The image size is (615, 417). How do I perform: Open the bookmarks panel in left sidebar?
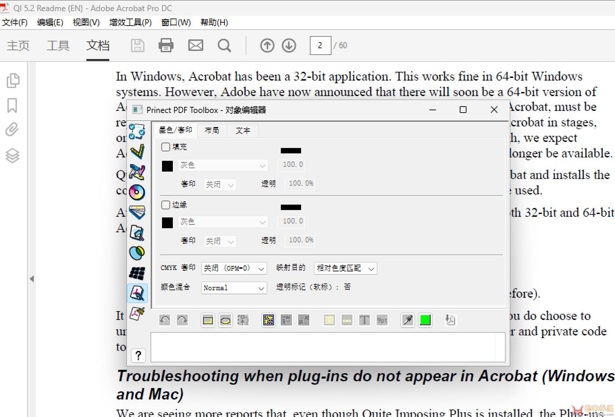tap(12, 106)
